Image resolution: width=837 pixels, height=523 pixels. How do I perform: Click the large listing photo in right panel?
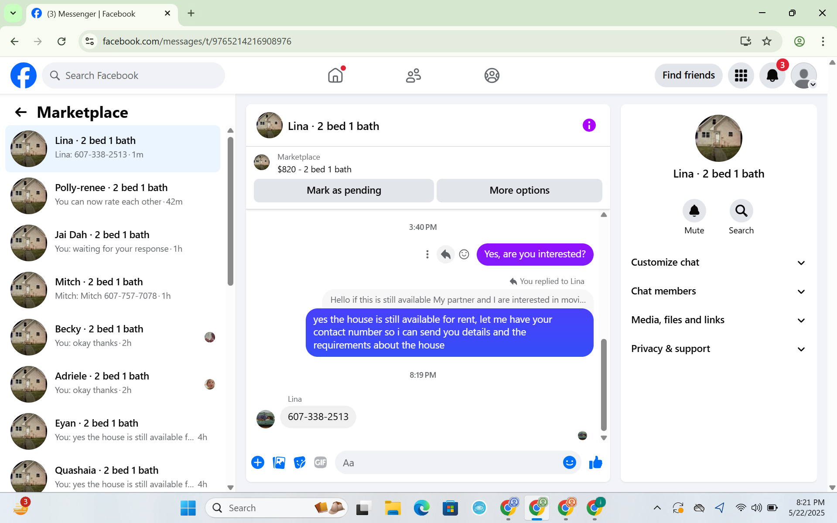718,138
